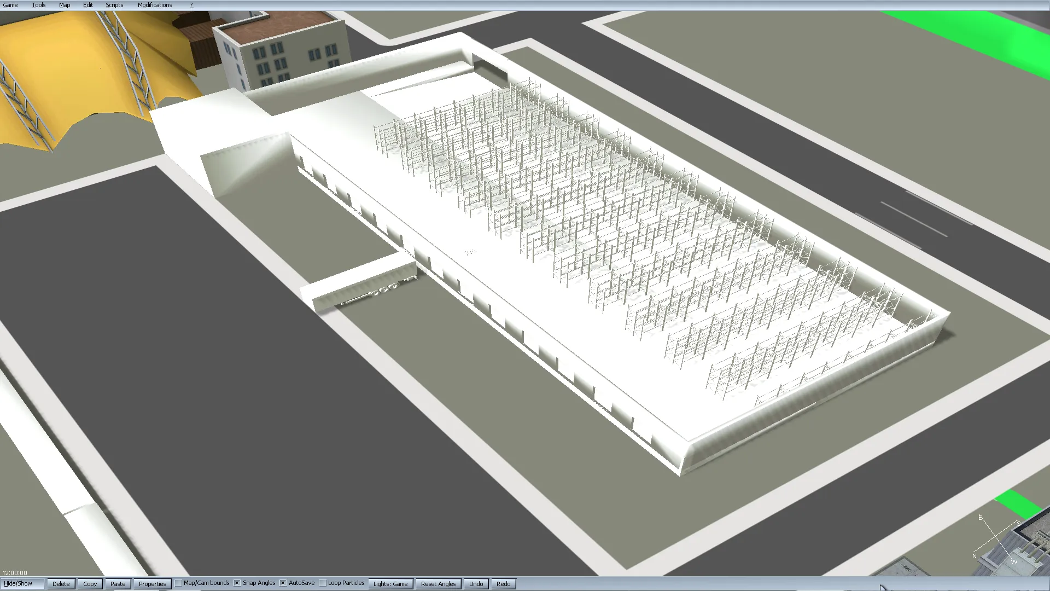Click the Copy toolbar button
The height and width of the screenshot is (591, 1050).
click(90, 584)
